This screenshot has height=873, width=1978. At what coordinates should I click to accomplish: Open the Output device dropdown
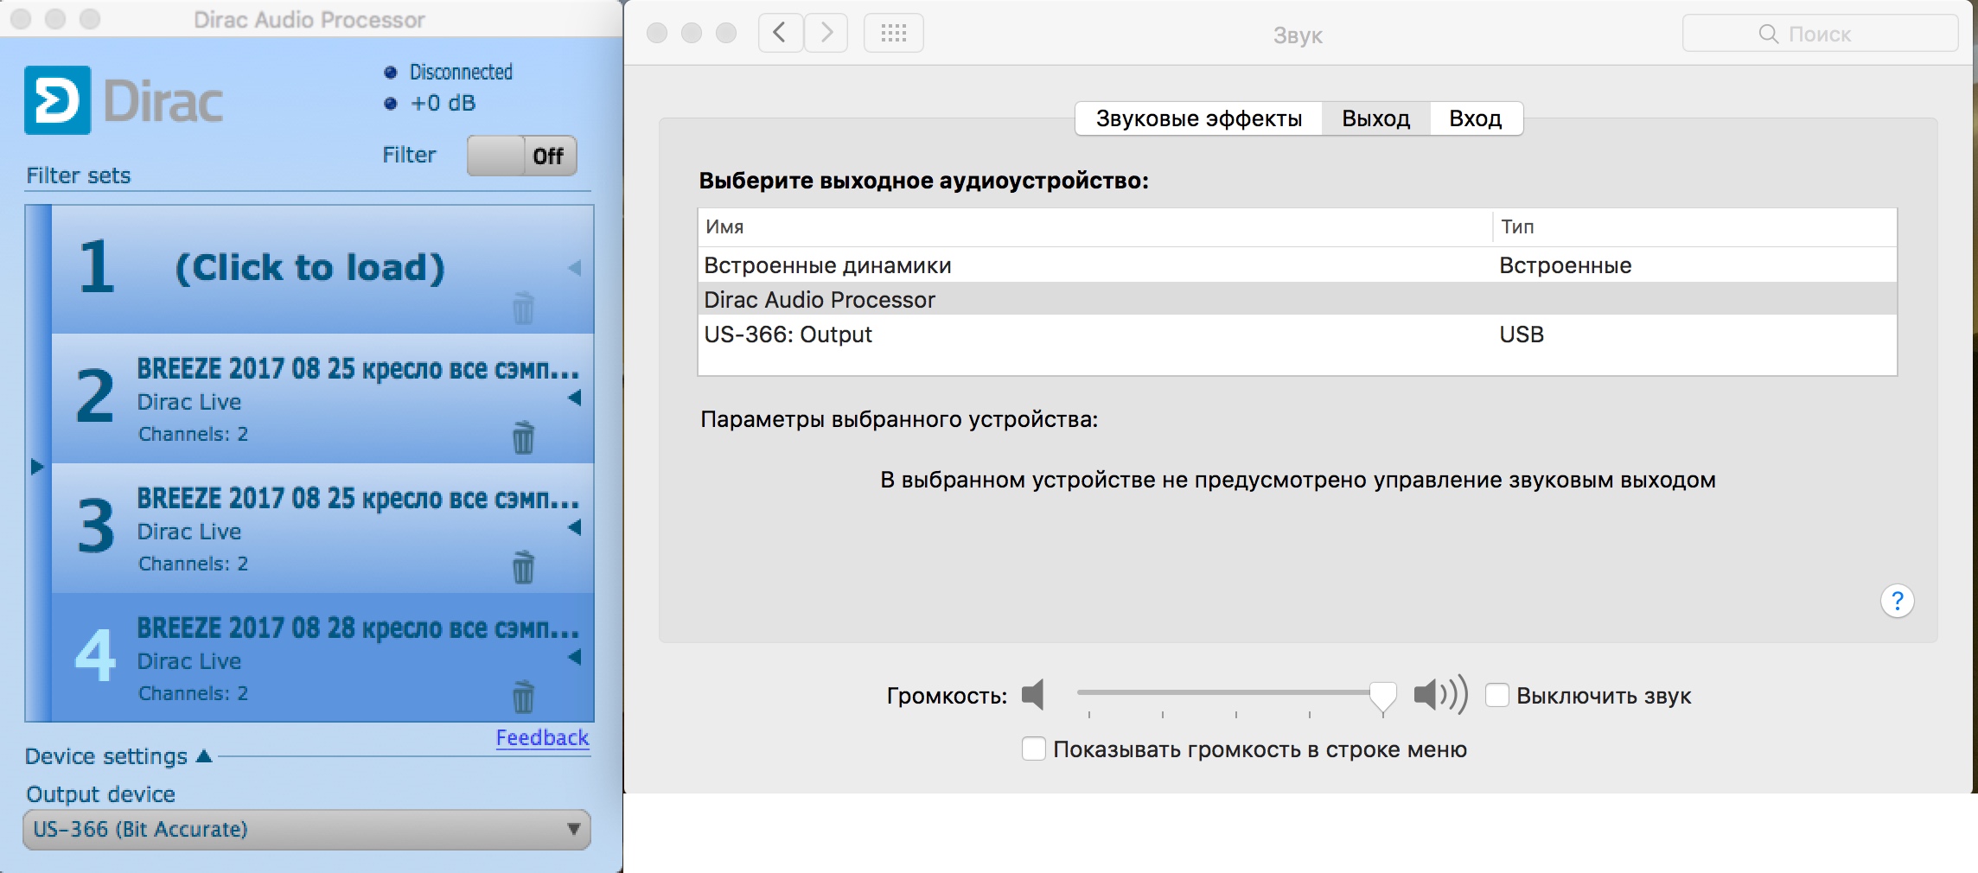[307, 829]
